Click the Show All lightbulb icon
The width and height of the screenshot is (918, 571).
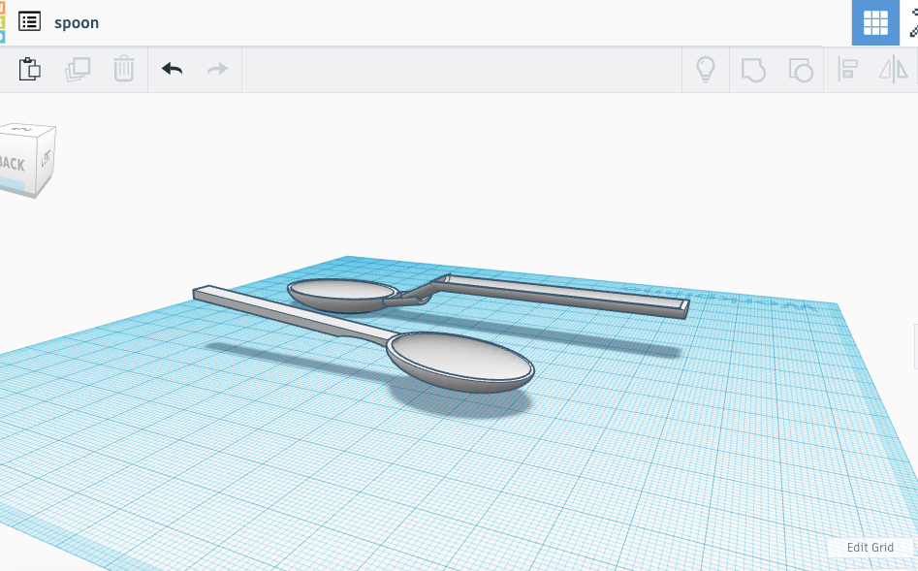click(x=706, y=70)
